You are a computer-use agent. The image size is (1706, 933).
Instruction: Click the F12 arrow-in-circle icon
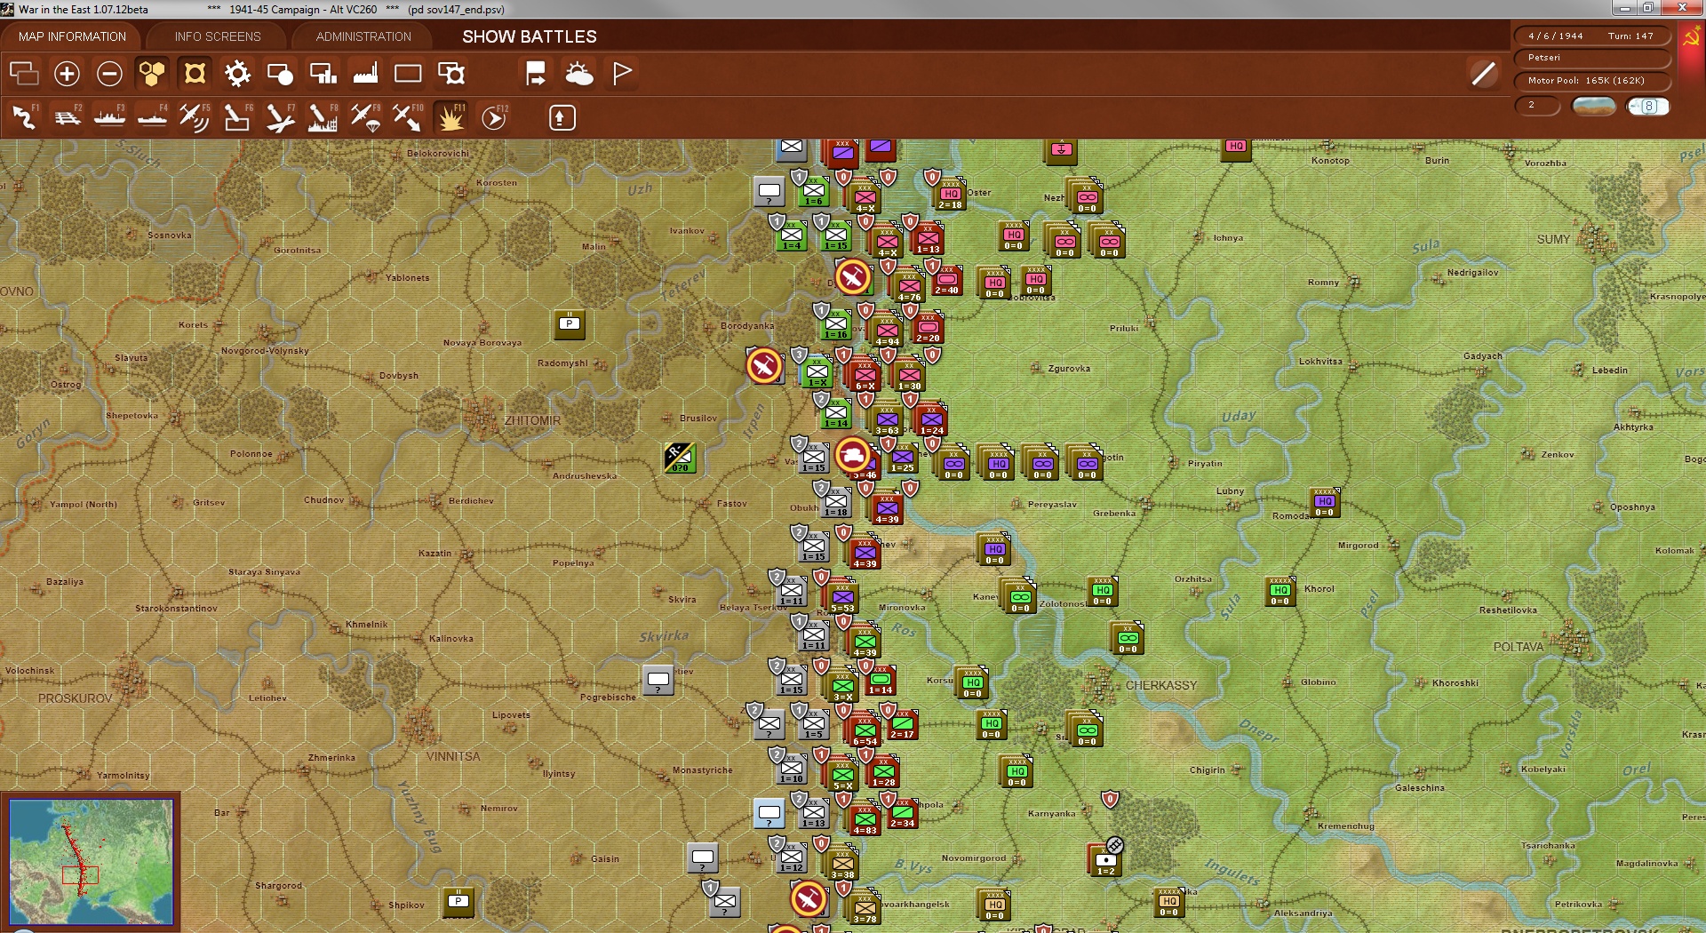click(494, 117)
